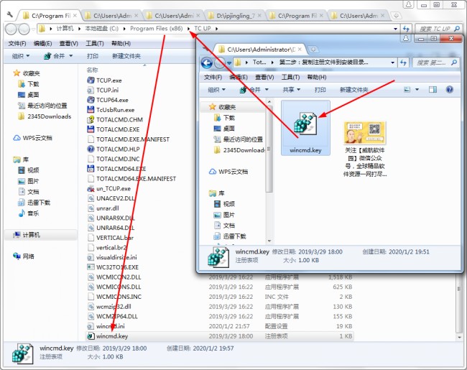Select the WC32TO16.EXE file
The width and height of the screenshot is (467, 370).
pos(117,267)
